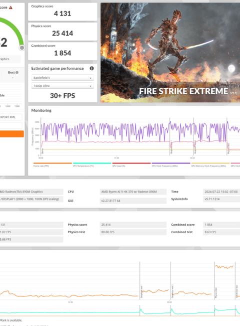Toggle the CPU Clock Frequency (MHz) legend entry
Viewport: 240px width, 326px height.
(x=171, y=165)
